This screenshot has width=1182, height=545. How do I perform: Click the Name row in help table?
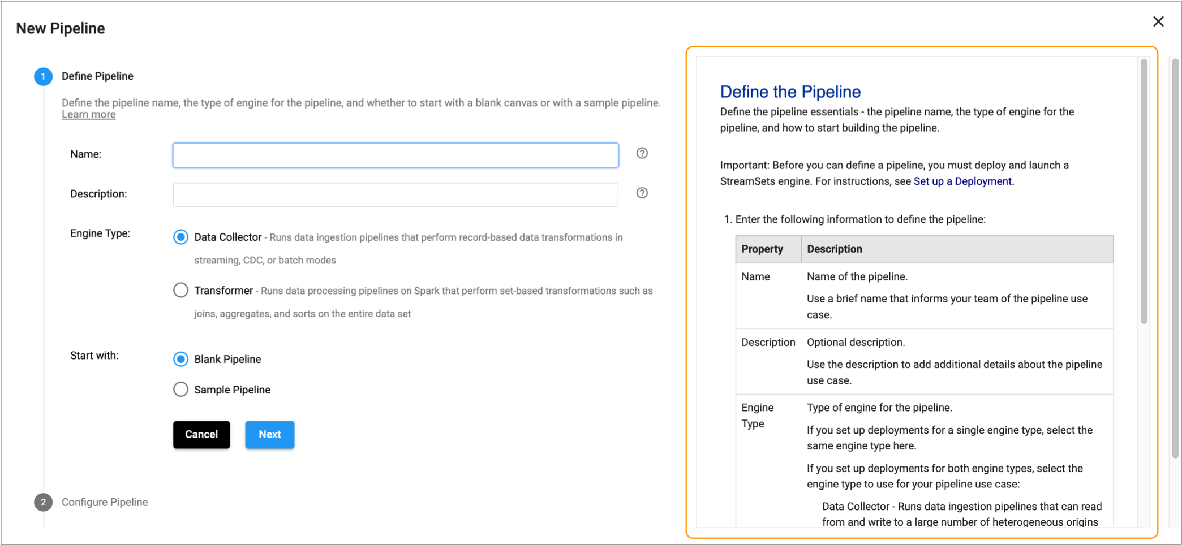tap(925, 296)
